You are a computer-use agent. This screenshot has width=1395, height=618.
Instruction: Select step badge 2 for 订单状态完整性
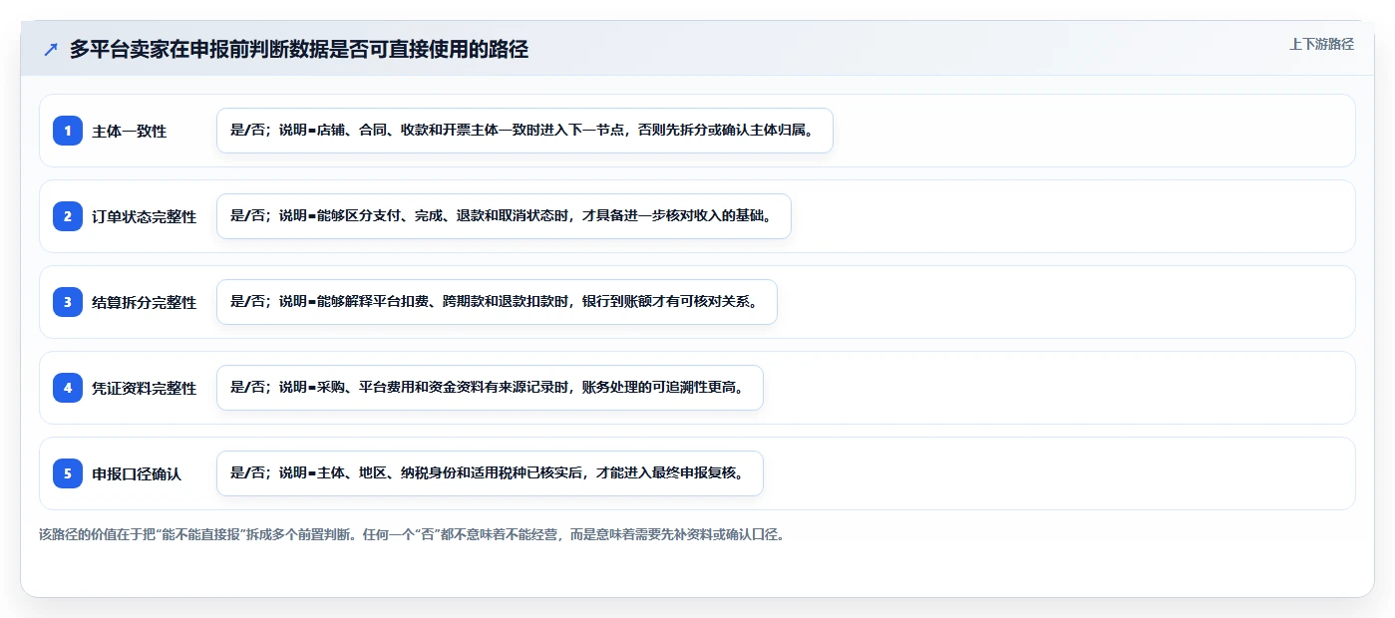click(68, 216)
